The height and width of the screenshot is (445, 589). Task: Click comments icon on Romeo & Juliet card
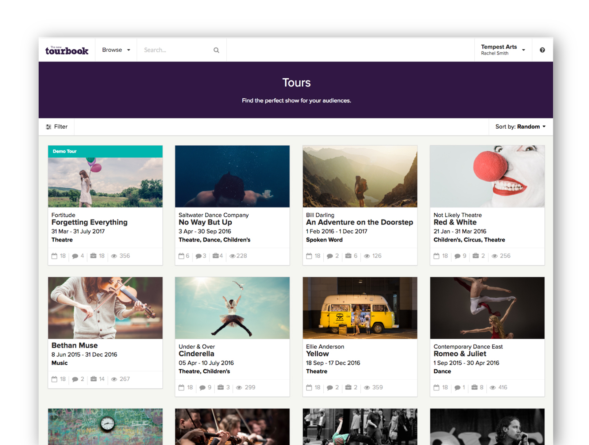tap(457, 388)
